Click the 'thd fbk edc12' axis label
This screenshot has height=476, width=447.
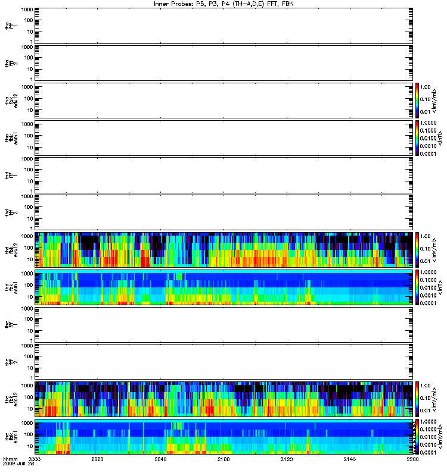[x=11, y=250]
